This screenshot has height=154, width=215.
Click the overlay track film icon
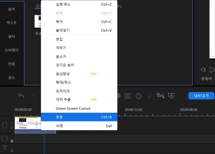click(5, 139)
